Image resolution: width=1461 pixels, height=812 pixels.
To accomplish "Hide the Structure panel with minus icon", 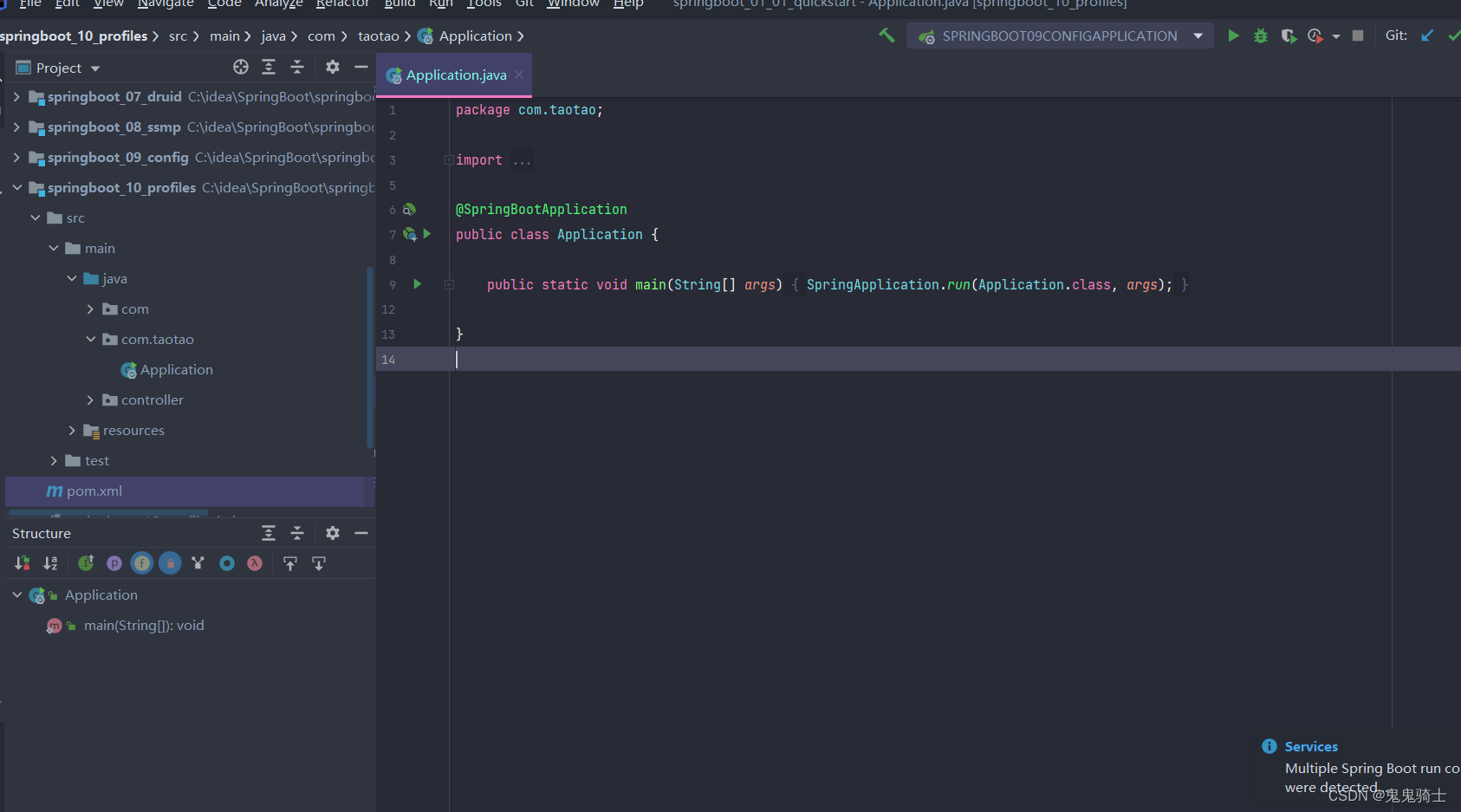I will click(361, 533).
